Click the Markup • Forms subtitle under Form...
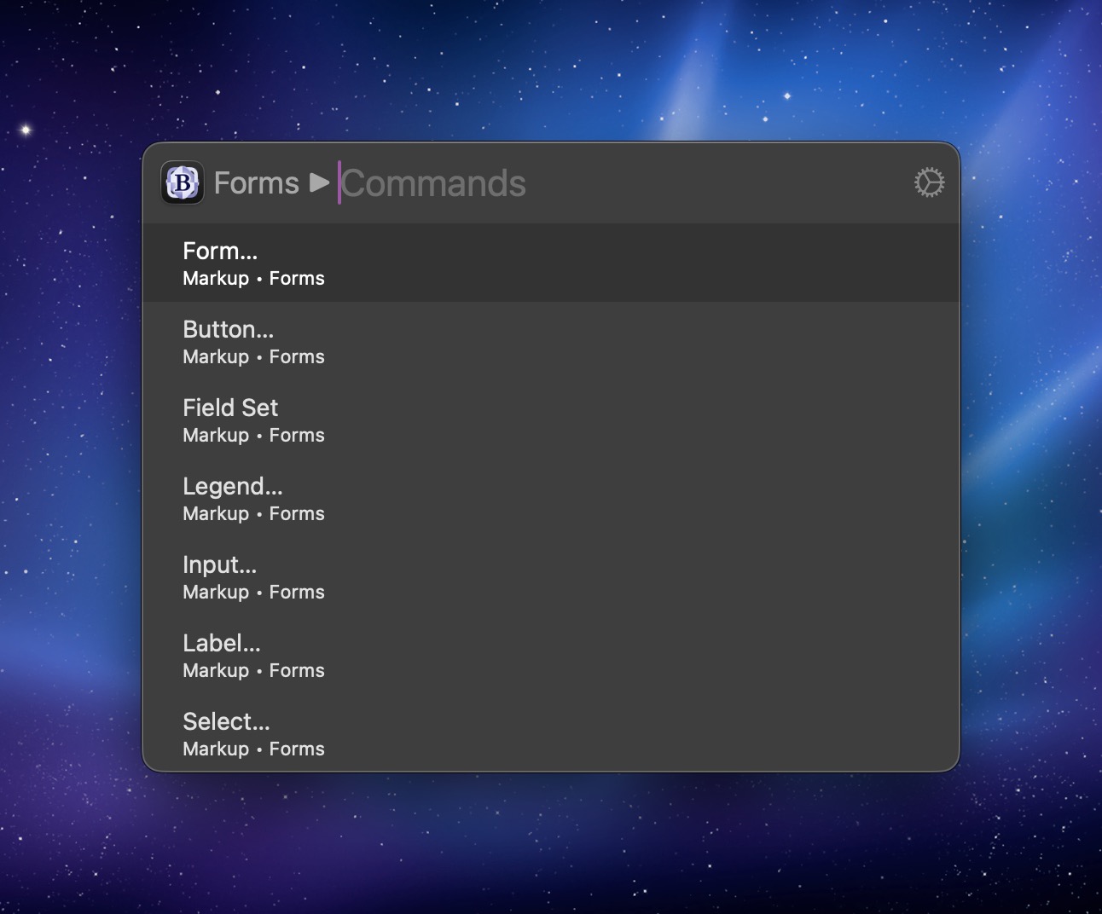The height and width of the screenshot is (914, 1102). [253, 279]
